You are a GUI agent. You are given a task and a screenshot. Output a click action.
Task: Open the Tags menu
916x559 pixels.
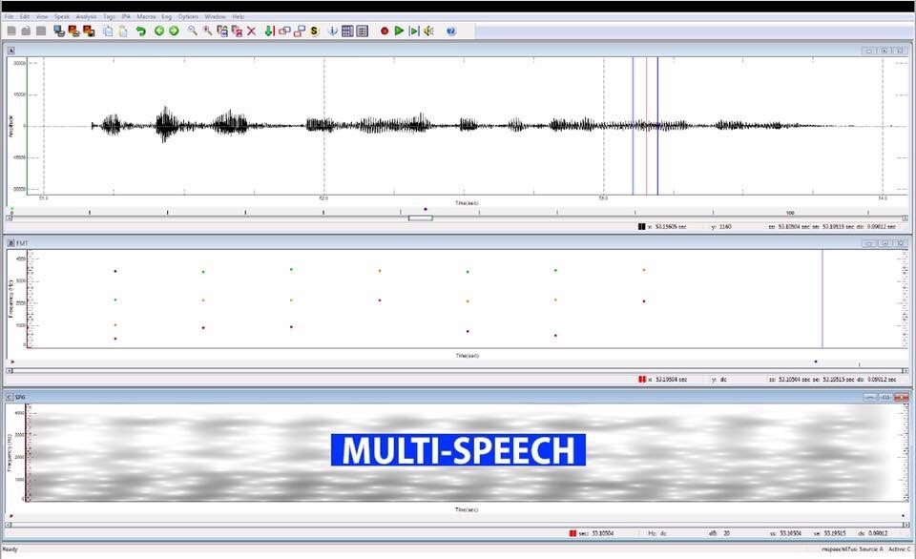(x=109, y=16)
